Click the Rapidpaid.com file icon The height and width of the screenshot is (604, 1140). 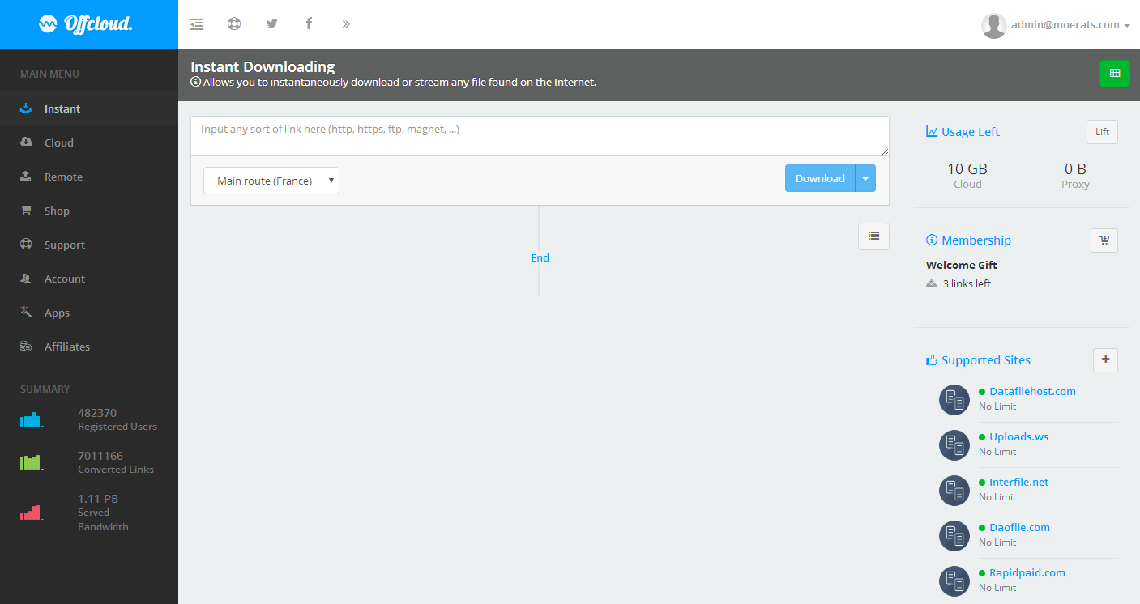(x=954, y=581)
